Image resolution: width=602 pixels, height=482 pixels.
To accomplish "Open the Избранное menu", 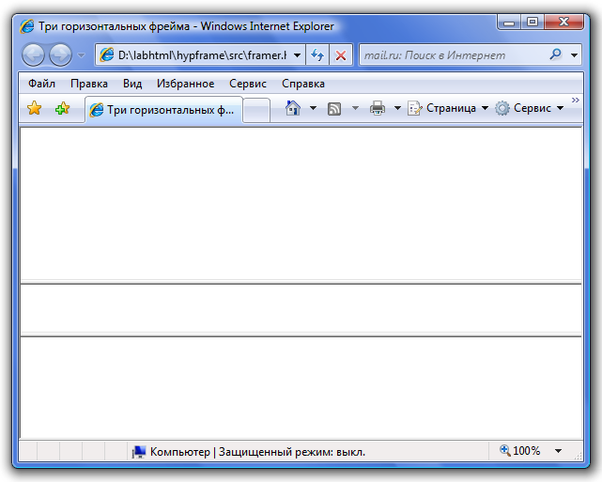I will point(185,84).
